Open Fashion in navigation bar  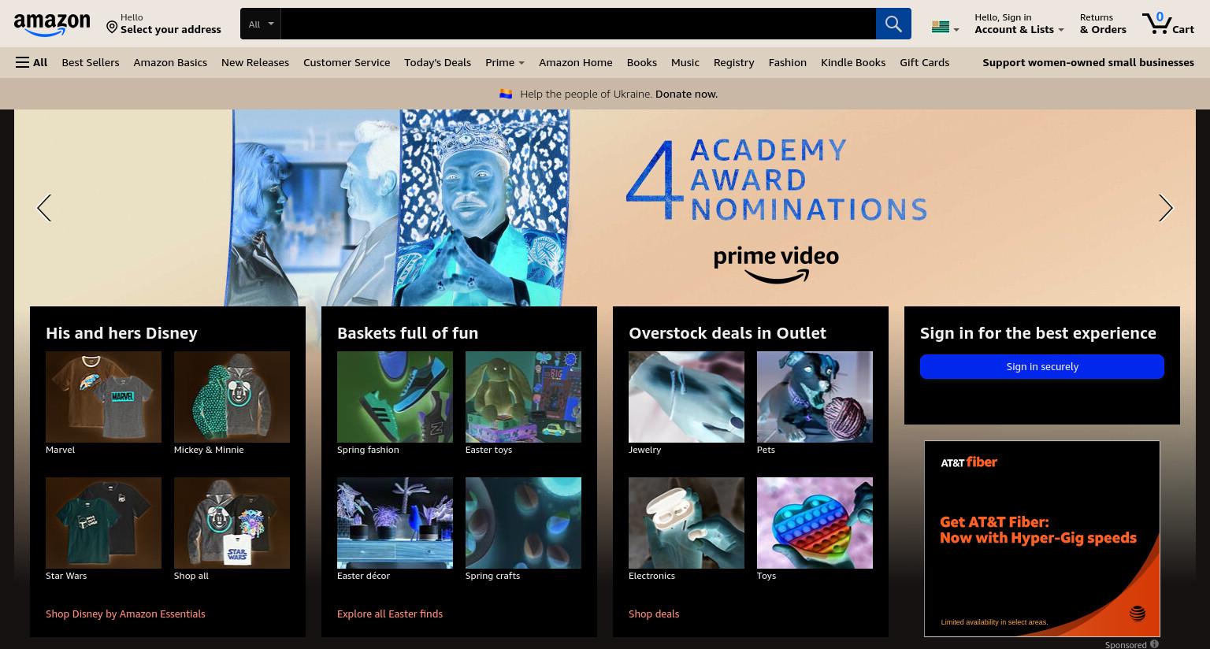788,62
